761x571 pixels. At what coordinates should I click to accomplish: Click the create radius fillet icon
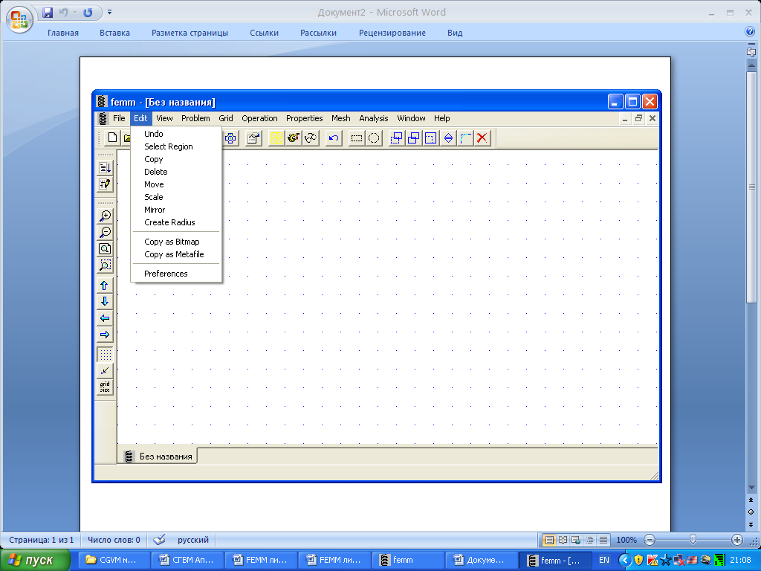(465, 138)
